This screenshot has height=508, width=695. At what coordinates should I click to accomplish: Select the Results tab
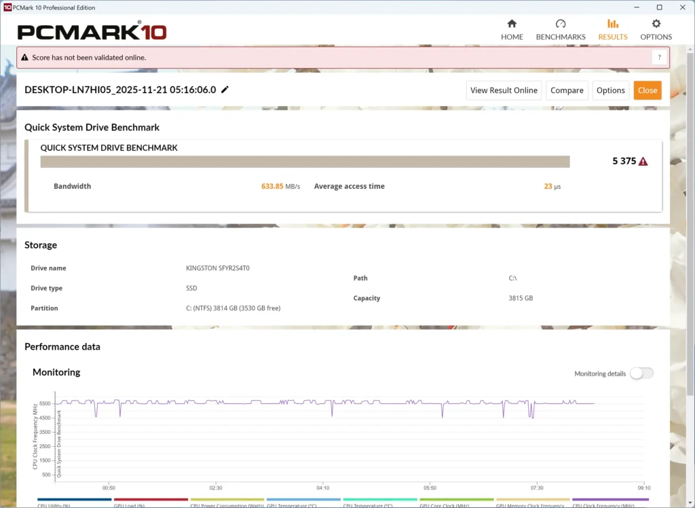point(612,29)
